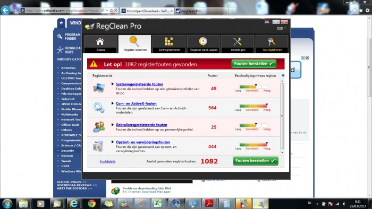Open the language flag dropdown
Screen dimensions: 372x209
point(268,22)
